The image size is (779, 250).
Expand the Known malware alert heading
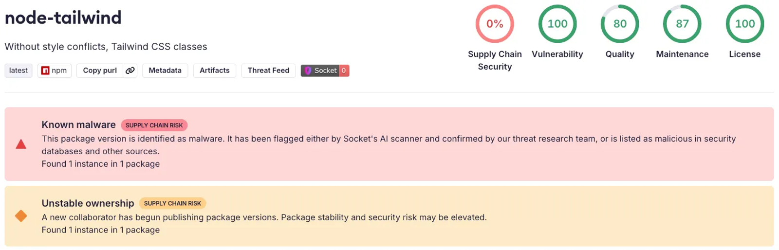point(78,125)
